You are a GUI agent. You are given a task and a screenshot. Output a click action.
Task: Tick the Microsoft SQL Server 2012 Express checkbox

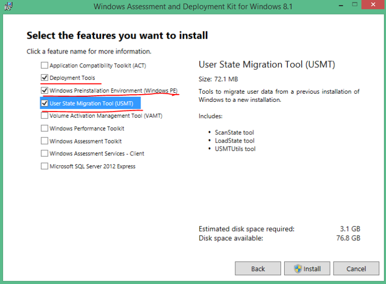[x=44, y=166]
